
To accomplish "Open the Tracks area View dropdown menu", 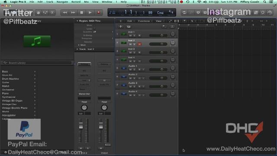I will [x=160, y=21].
